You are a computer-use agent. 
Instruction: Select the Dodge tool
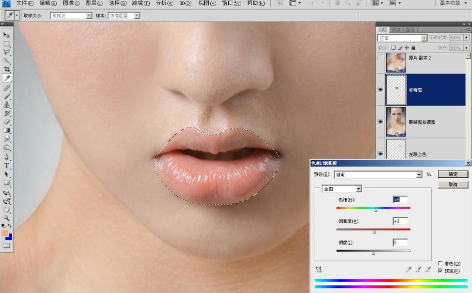[x=6, y=147]
